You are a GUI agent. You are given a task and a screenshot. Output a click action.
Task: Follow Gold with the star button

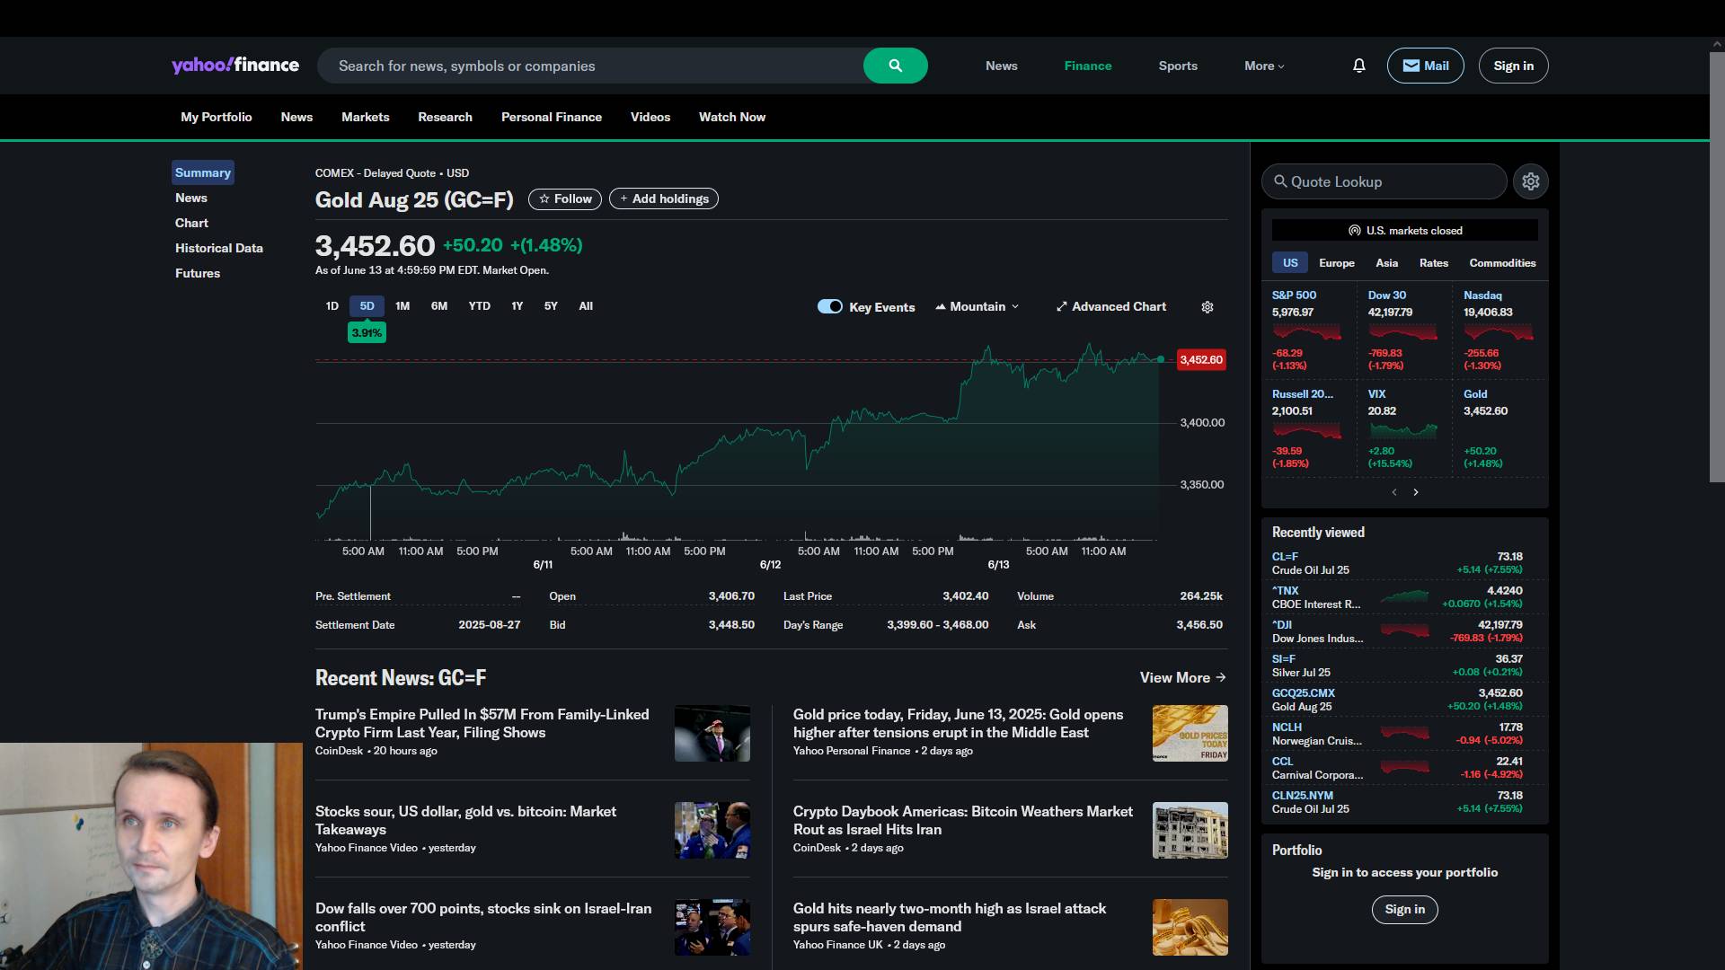pos(564,199)
